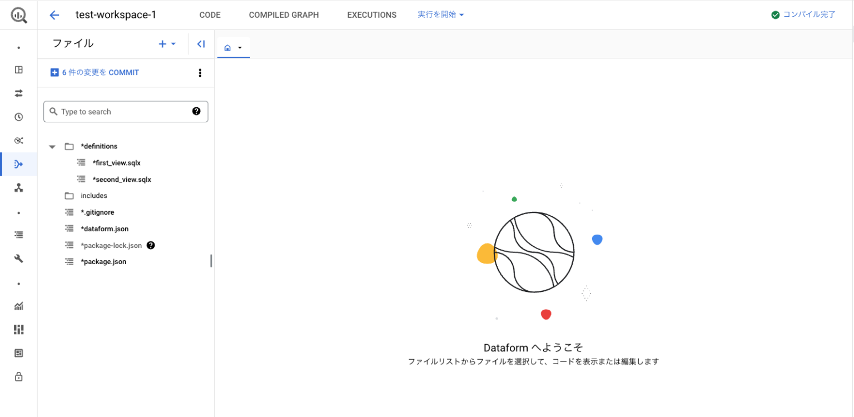Open the plus add-file dropdown
854x417 pixels.
(167, 44)
